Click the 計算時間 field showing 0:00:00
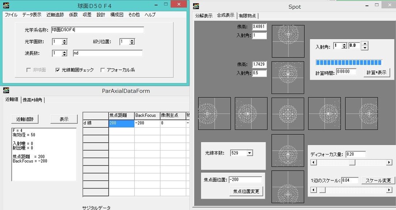The width and height of the screenshot is (396, 210). click(x=346, y=72)
